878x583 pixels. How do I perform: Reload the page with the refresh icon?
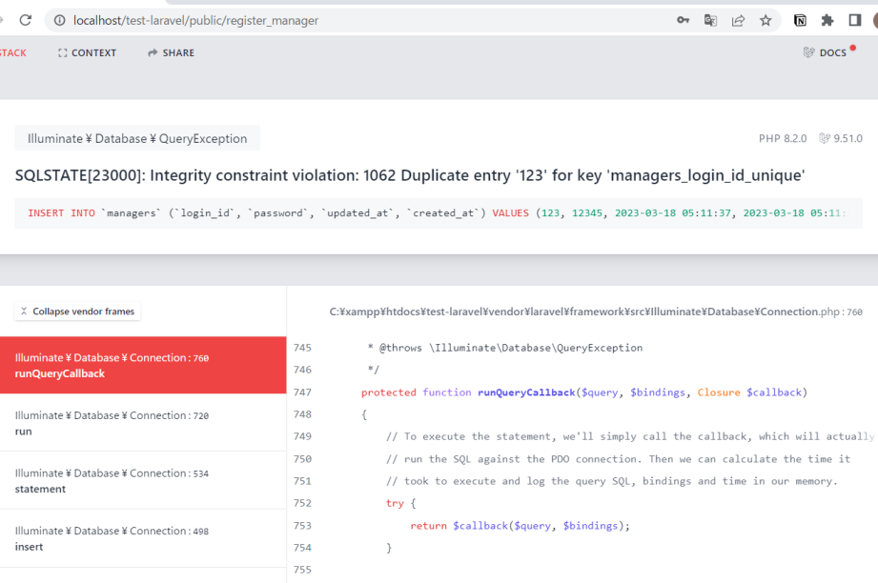pyautogui.click(x=26, y=20)
